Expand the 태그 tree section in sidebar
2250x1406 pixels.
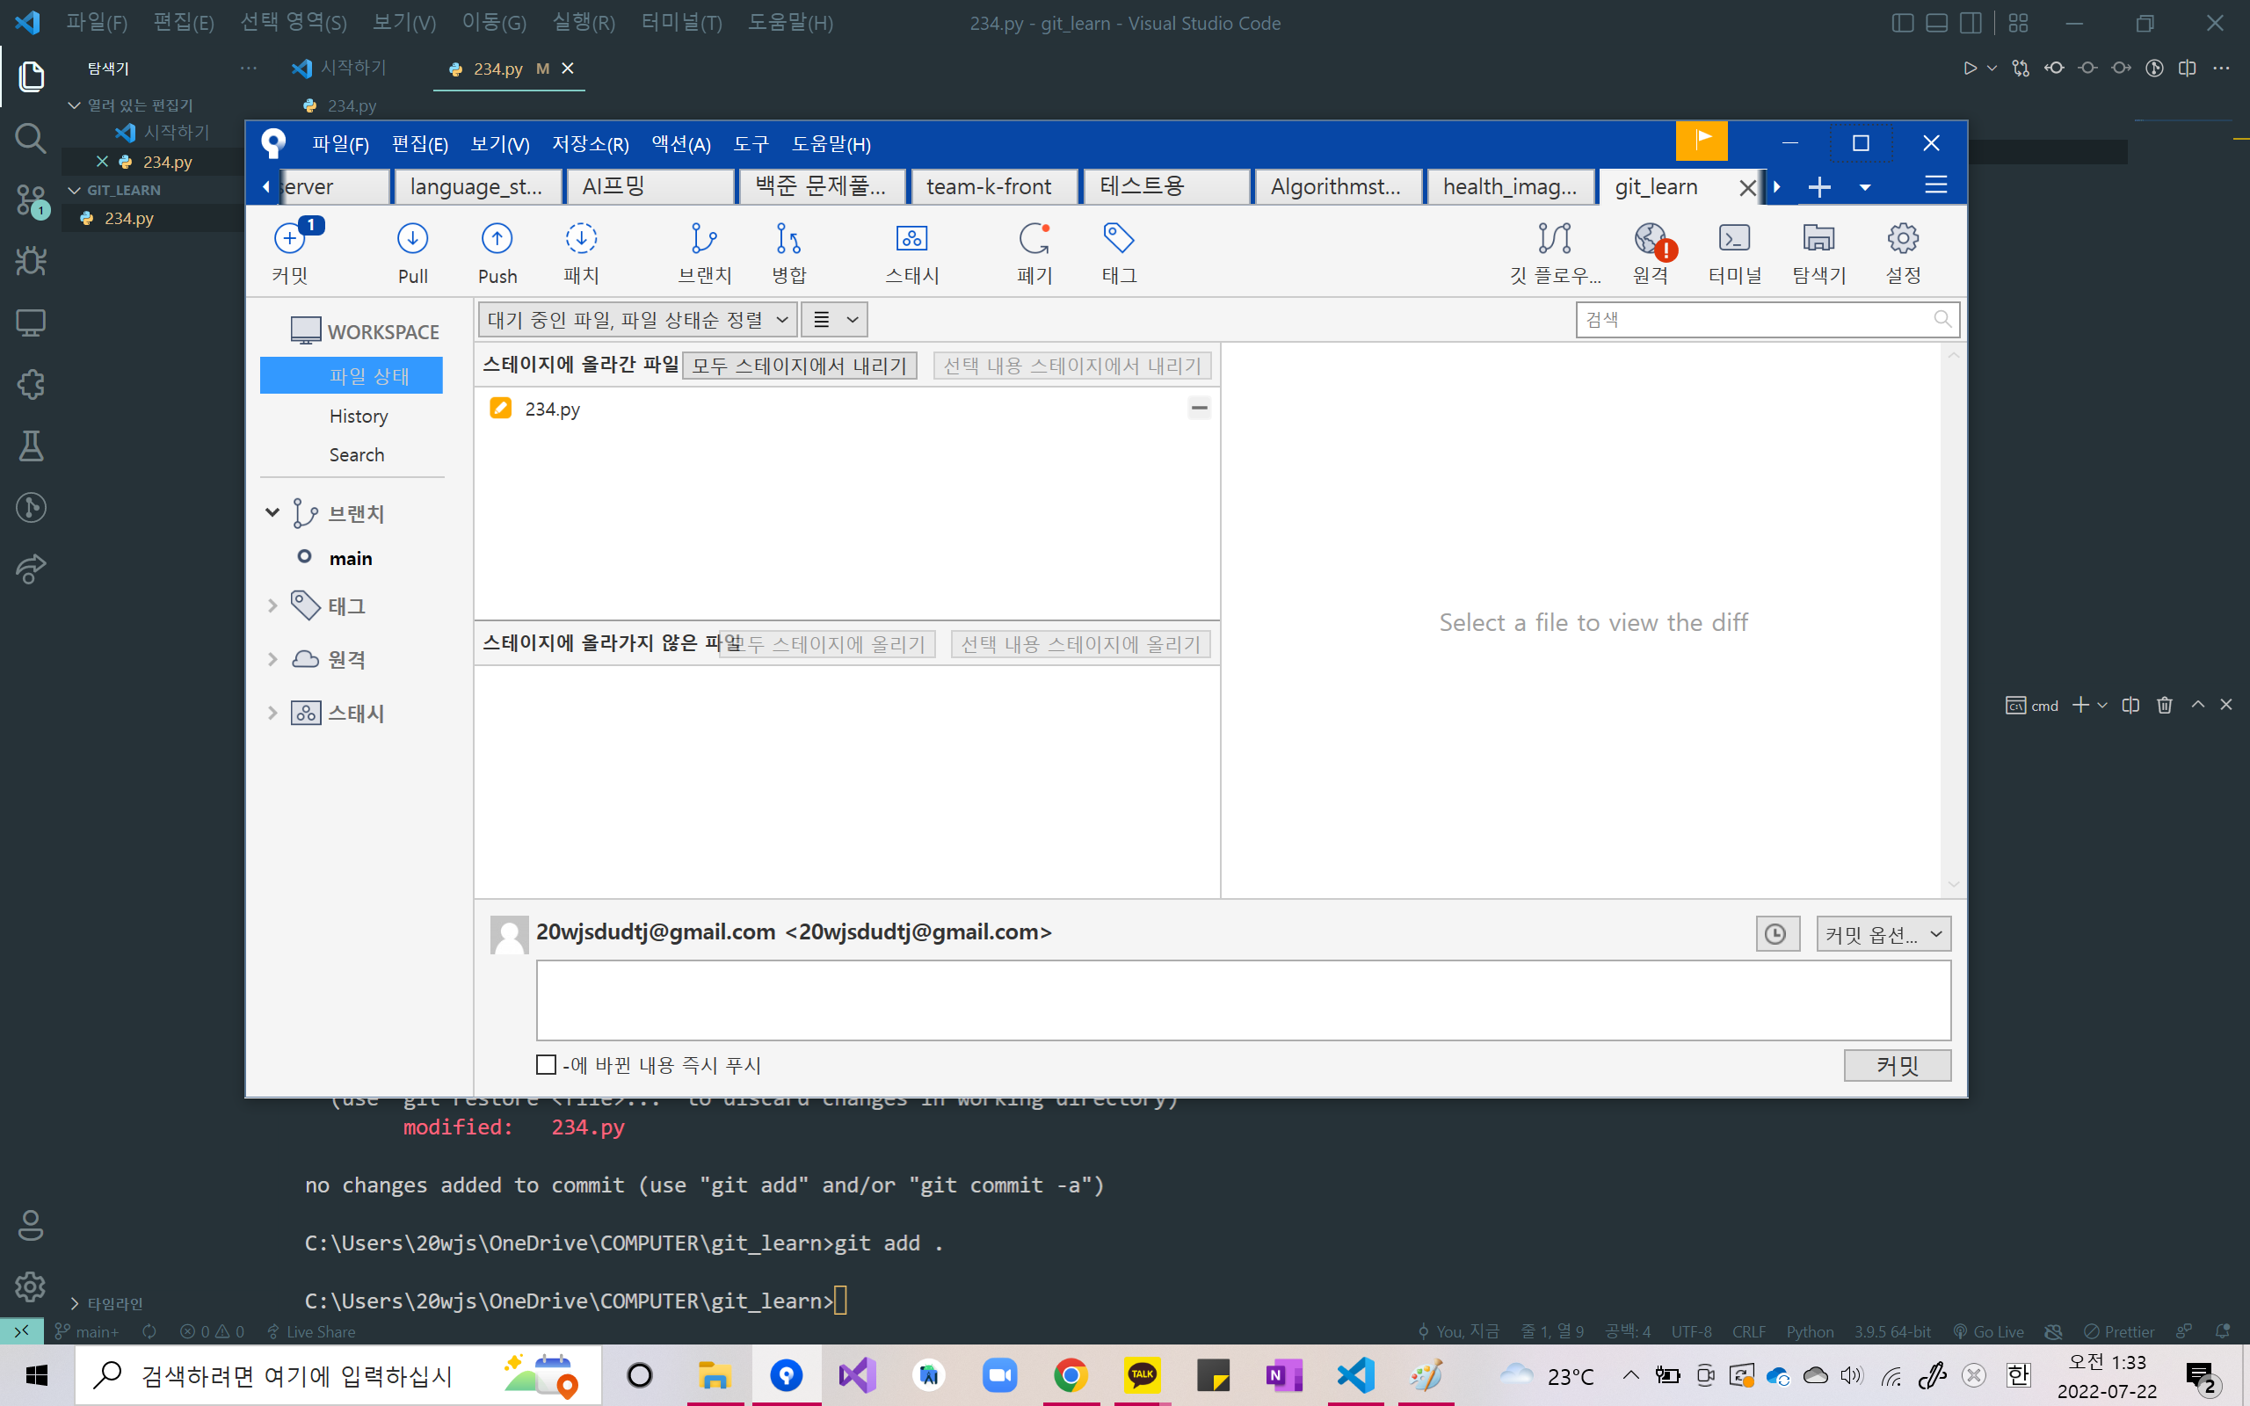pyautogui.click(x=272, y=606)
